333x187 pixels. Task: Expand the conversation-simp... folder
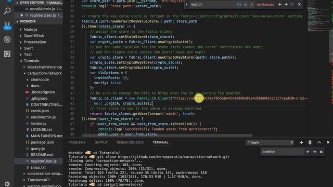(x=39, y=173)
